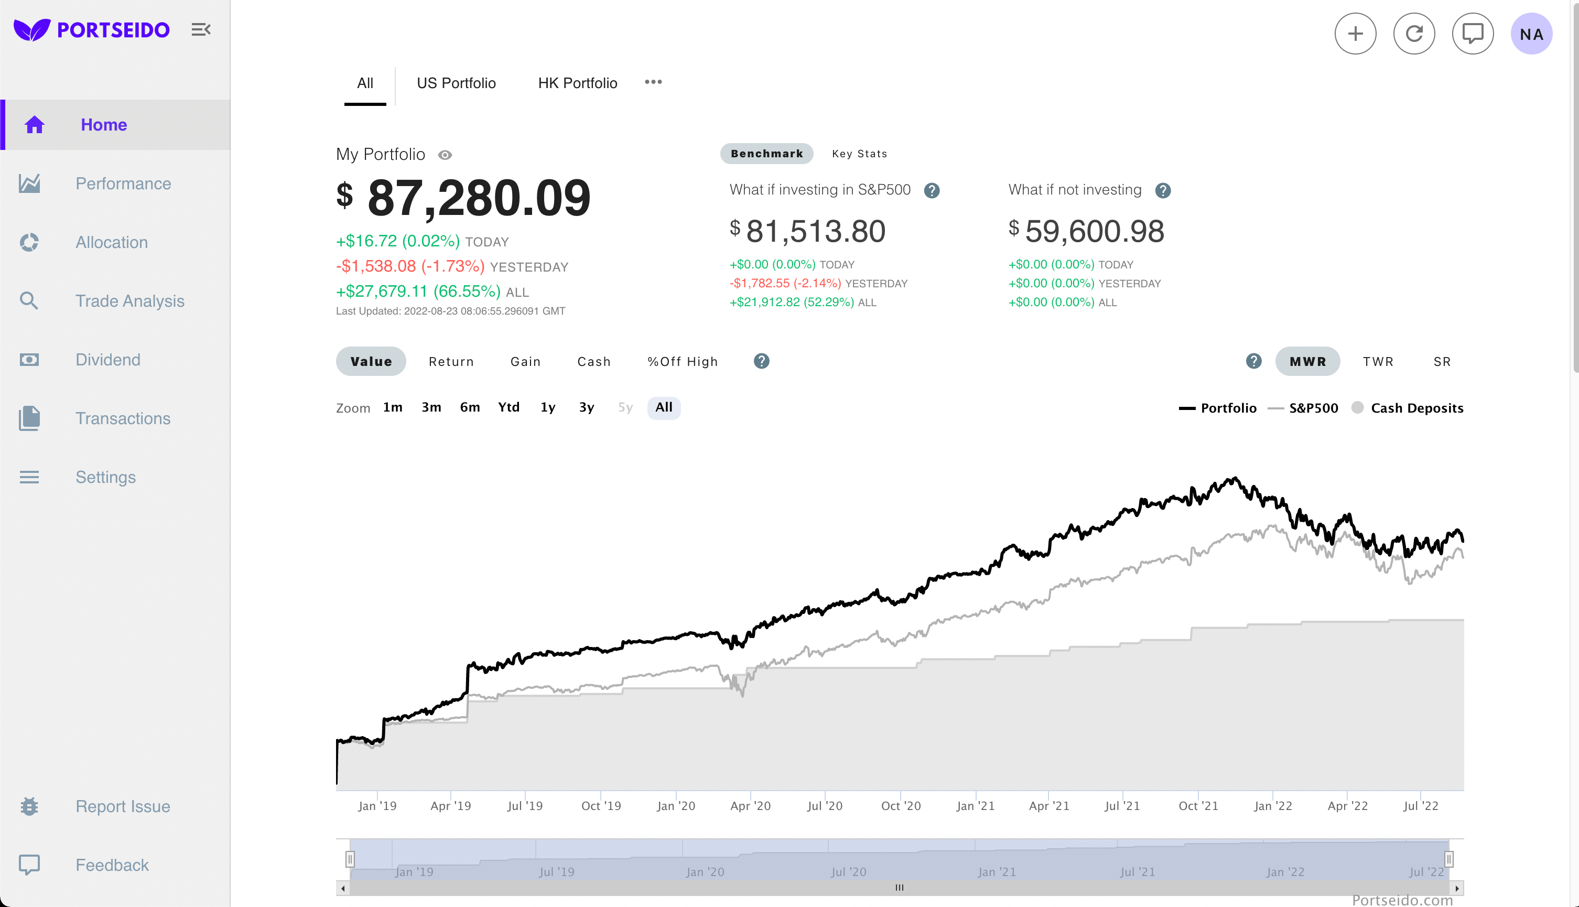Select the Cash chart view
Viewport: 1579px width, 907px height.
point(593,361)
